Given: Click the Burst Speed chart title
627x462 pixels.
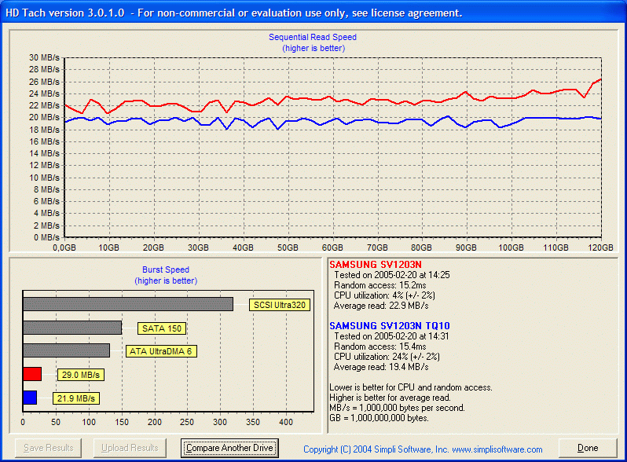Looking at the screenshot, I should (x=166, y=269).
